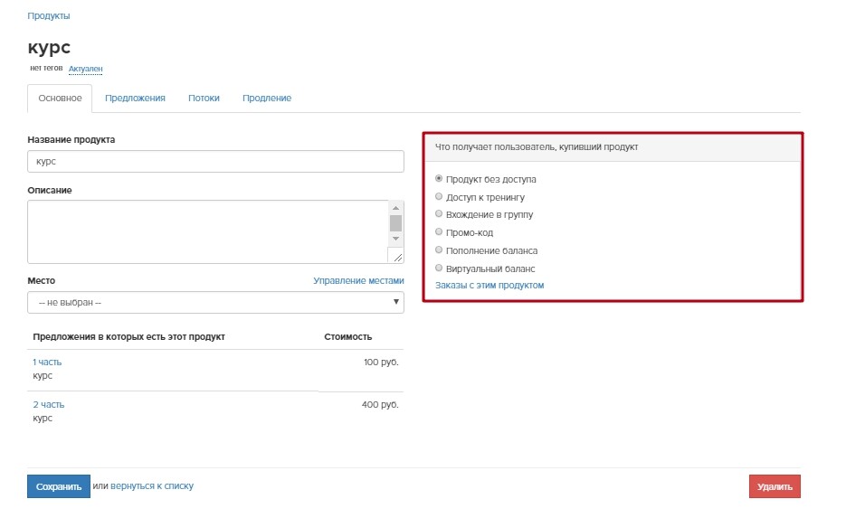Click the description scrollbar up arrow
Image resolution: width=846 pixels, height=518 pixels.
(395, 208)
